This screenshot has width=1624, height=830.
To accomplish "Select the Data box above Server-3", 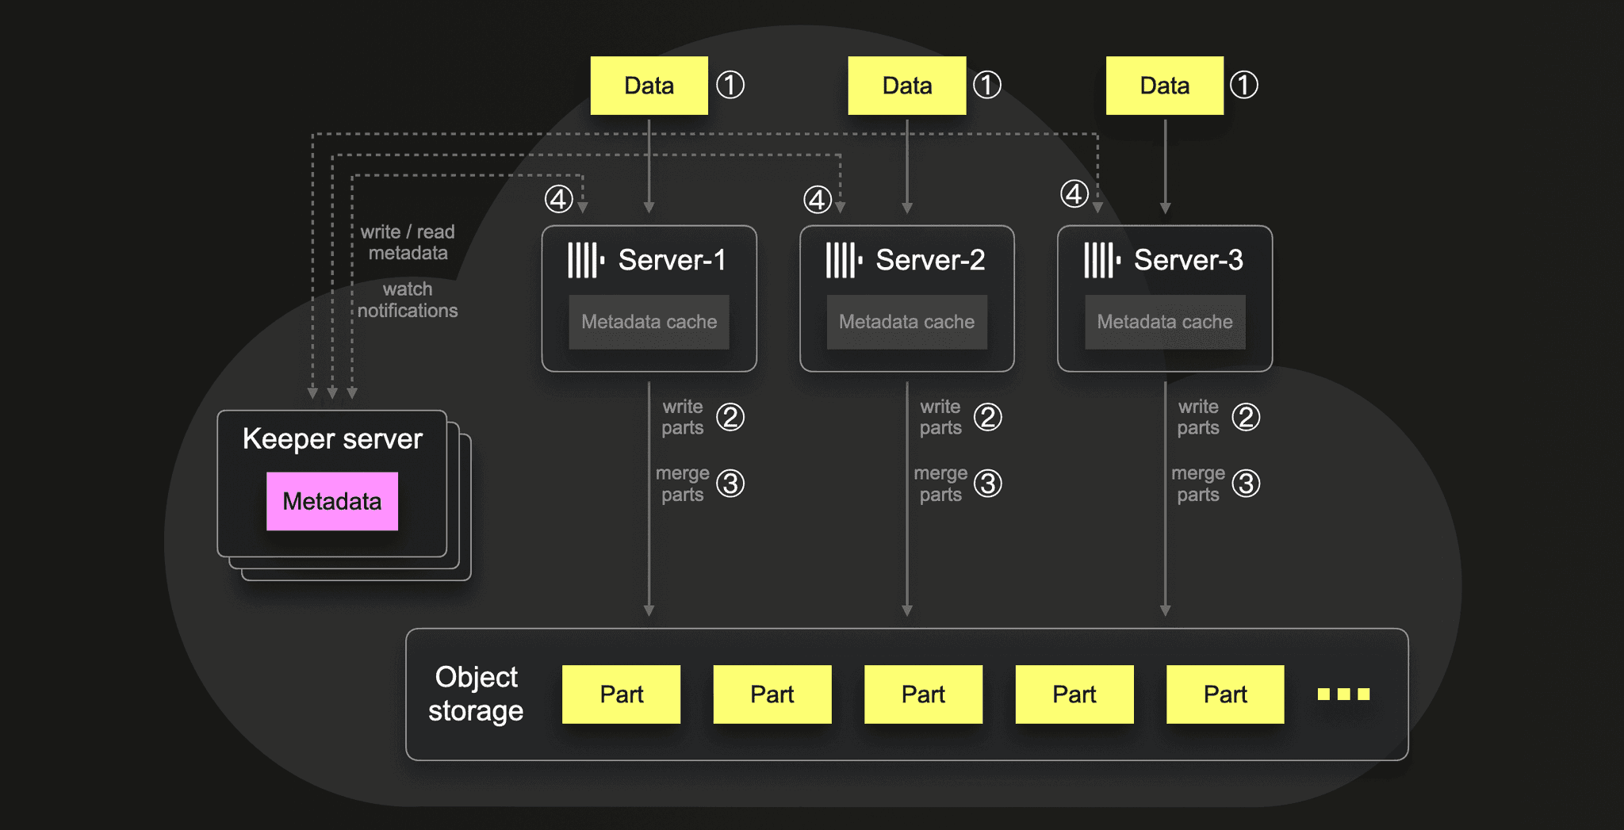I will pyautogui.click(x=1165, y=86).
